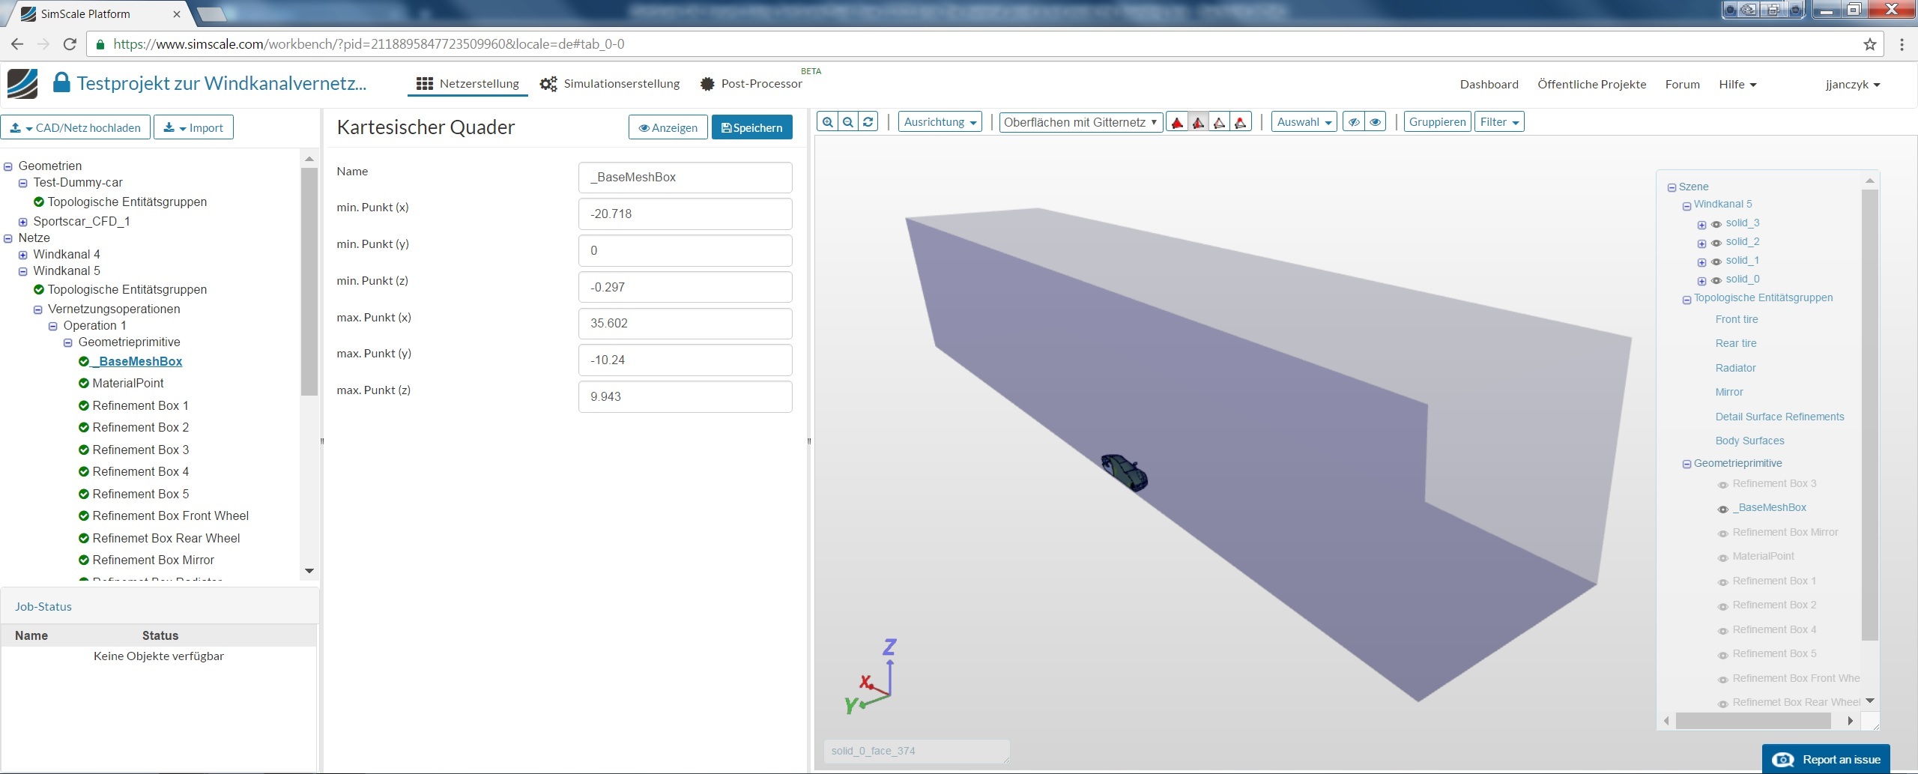Switch to Simulationserstellung tab

point(610,84)
